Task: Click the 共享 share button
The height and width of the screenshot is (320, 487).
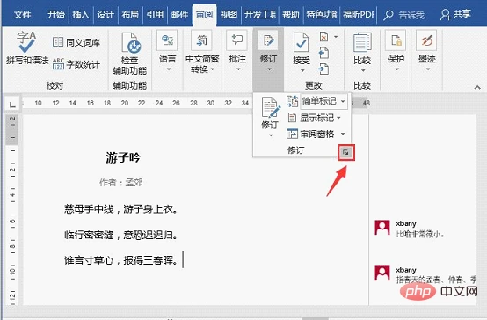Action: [455, 14]
